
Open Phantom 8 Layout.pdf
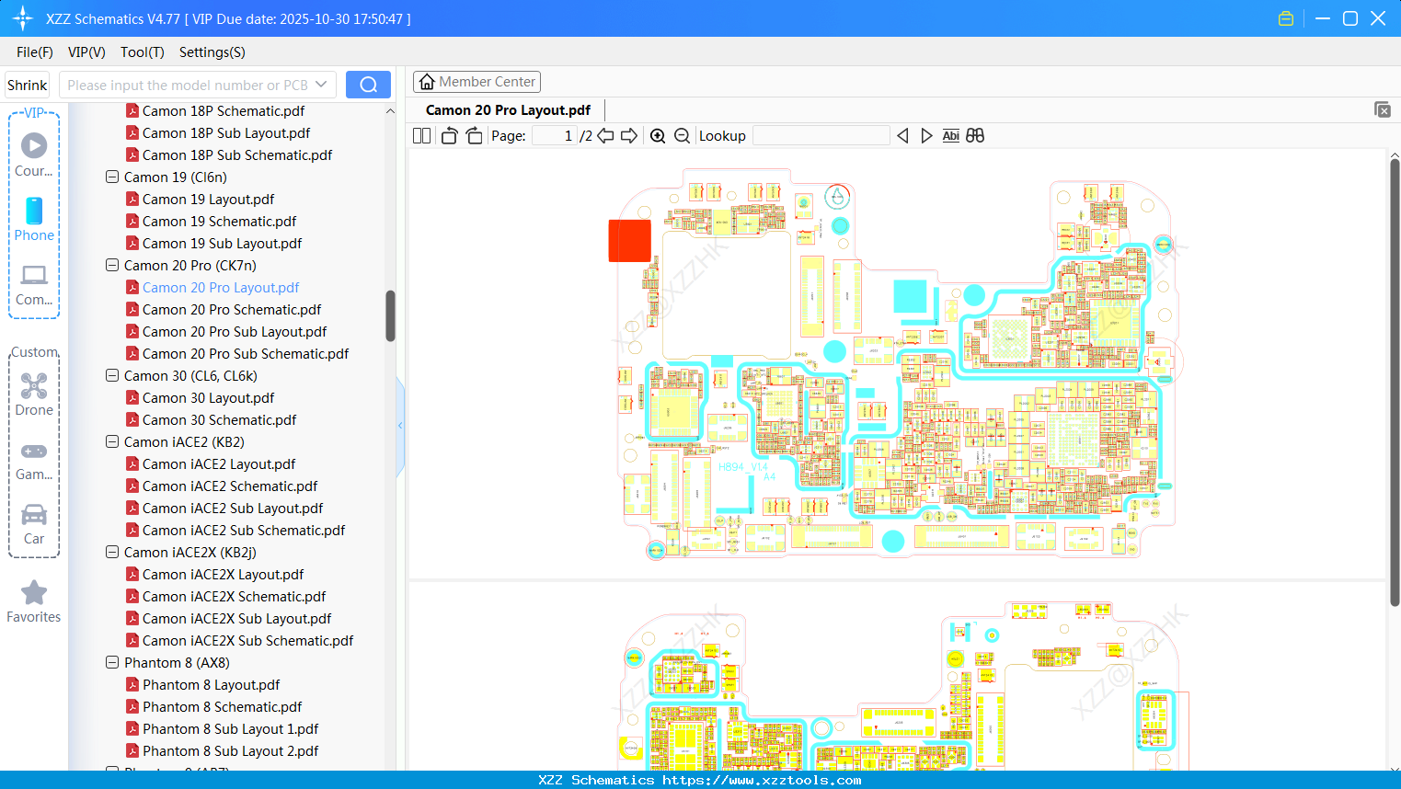[x=211, y=684]
